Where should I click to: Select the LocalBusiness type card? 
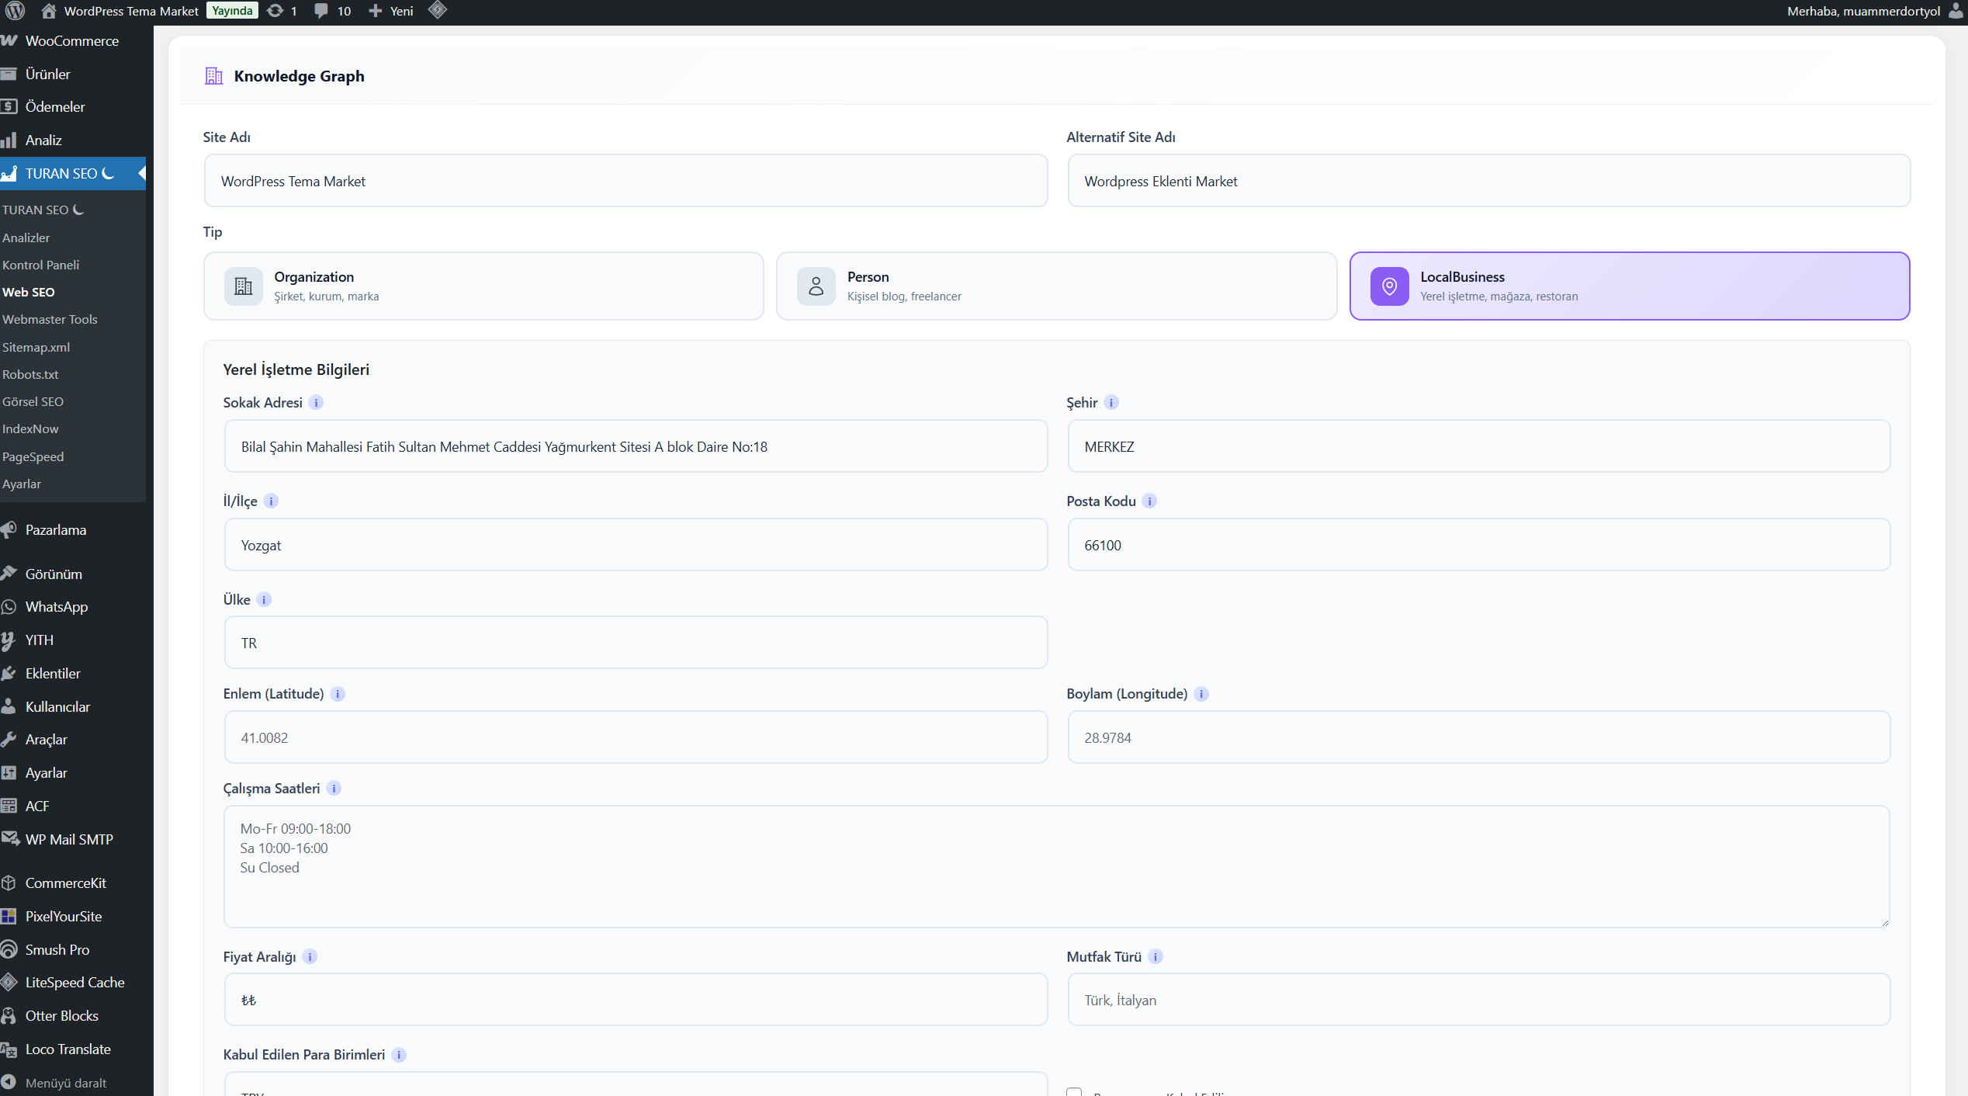[1629, 286]
